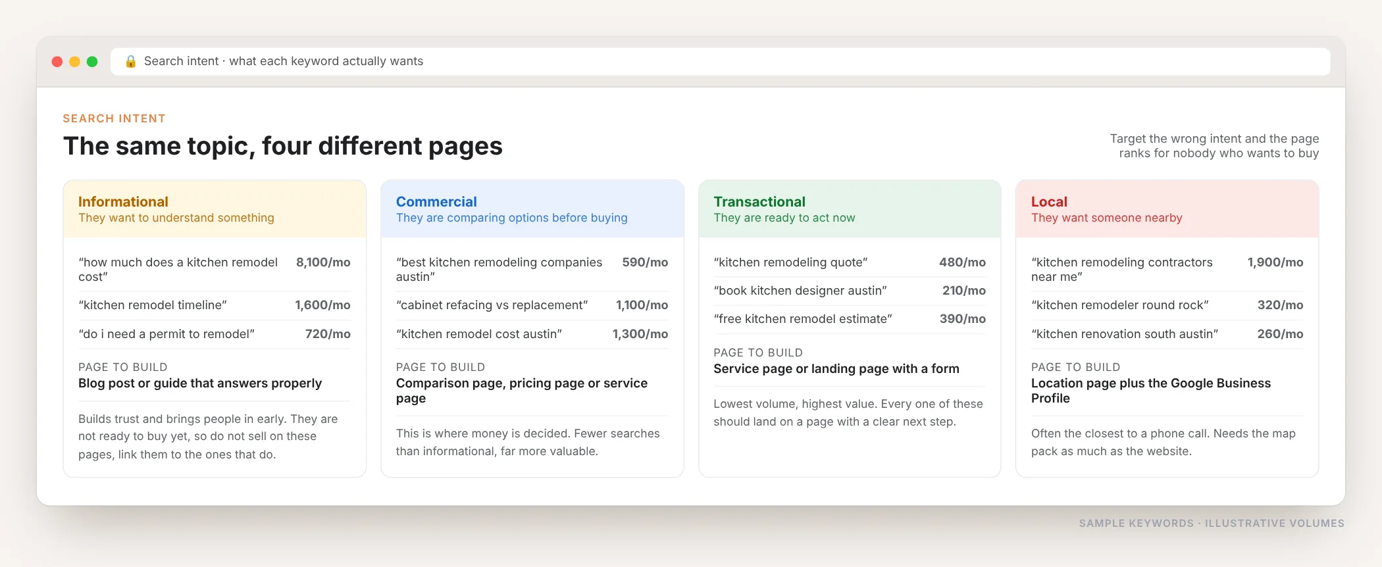Click "Blog post or guide that answers properly"

(x=200, y=383)
